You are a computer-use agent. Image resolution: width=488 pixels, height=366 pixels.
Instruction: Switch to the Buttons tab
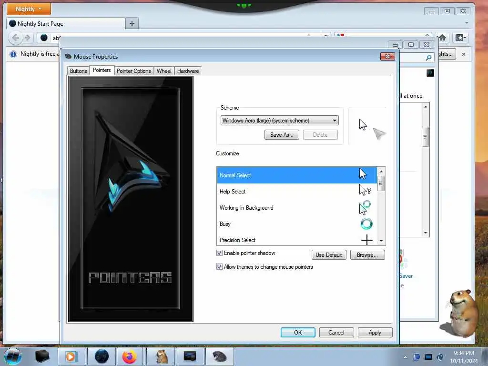(x=79, y=71)
